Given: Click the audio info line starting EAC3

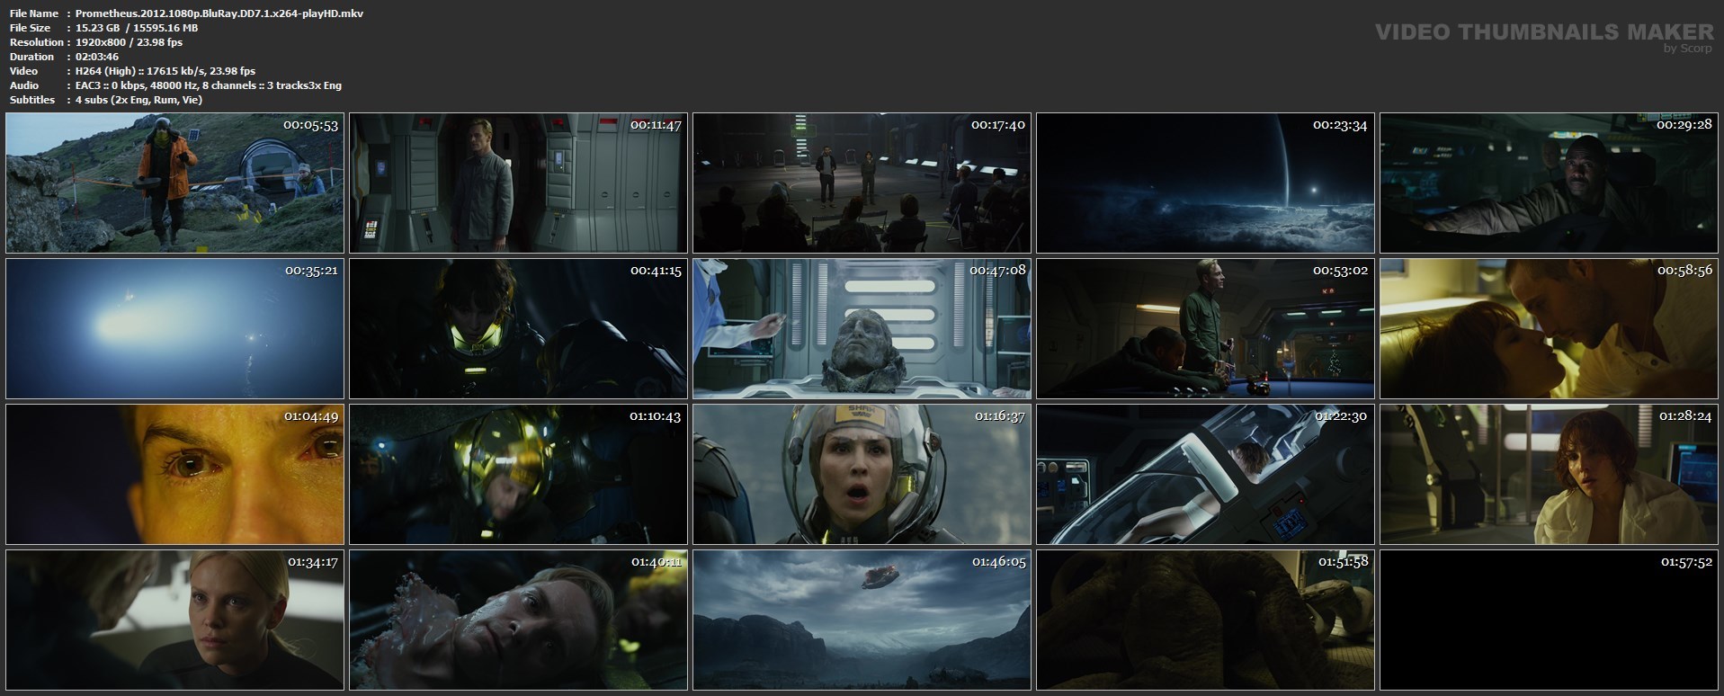Looking at the screenshot, I should (209, 85).
